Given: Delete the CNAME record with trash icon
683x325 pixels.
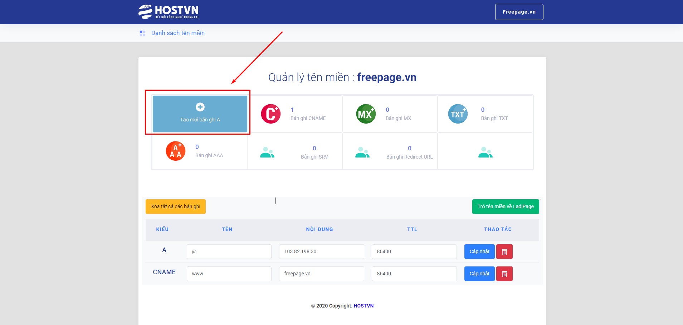Looking at the screenshot, I should 504,274.
